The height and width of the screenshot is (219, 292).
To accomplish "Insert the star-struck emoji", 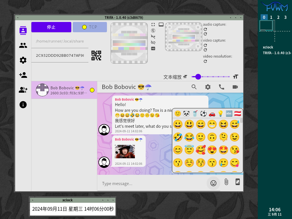I will coord(223,150).
